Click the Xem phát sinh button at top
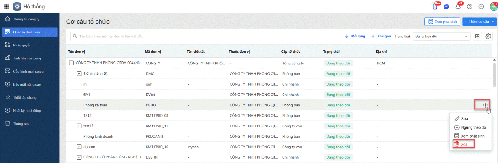The image size is (498, 163). [x=442, y=22]
